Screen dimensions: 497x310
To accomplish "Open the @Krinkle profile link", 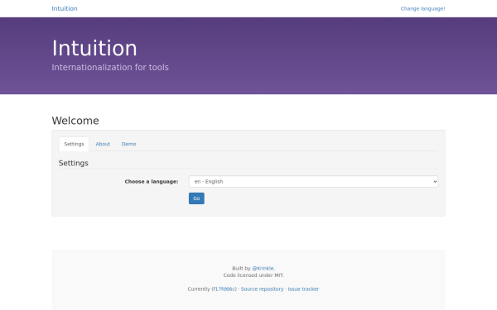I will coord(263,268).
